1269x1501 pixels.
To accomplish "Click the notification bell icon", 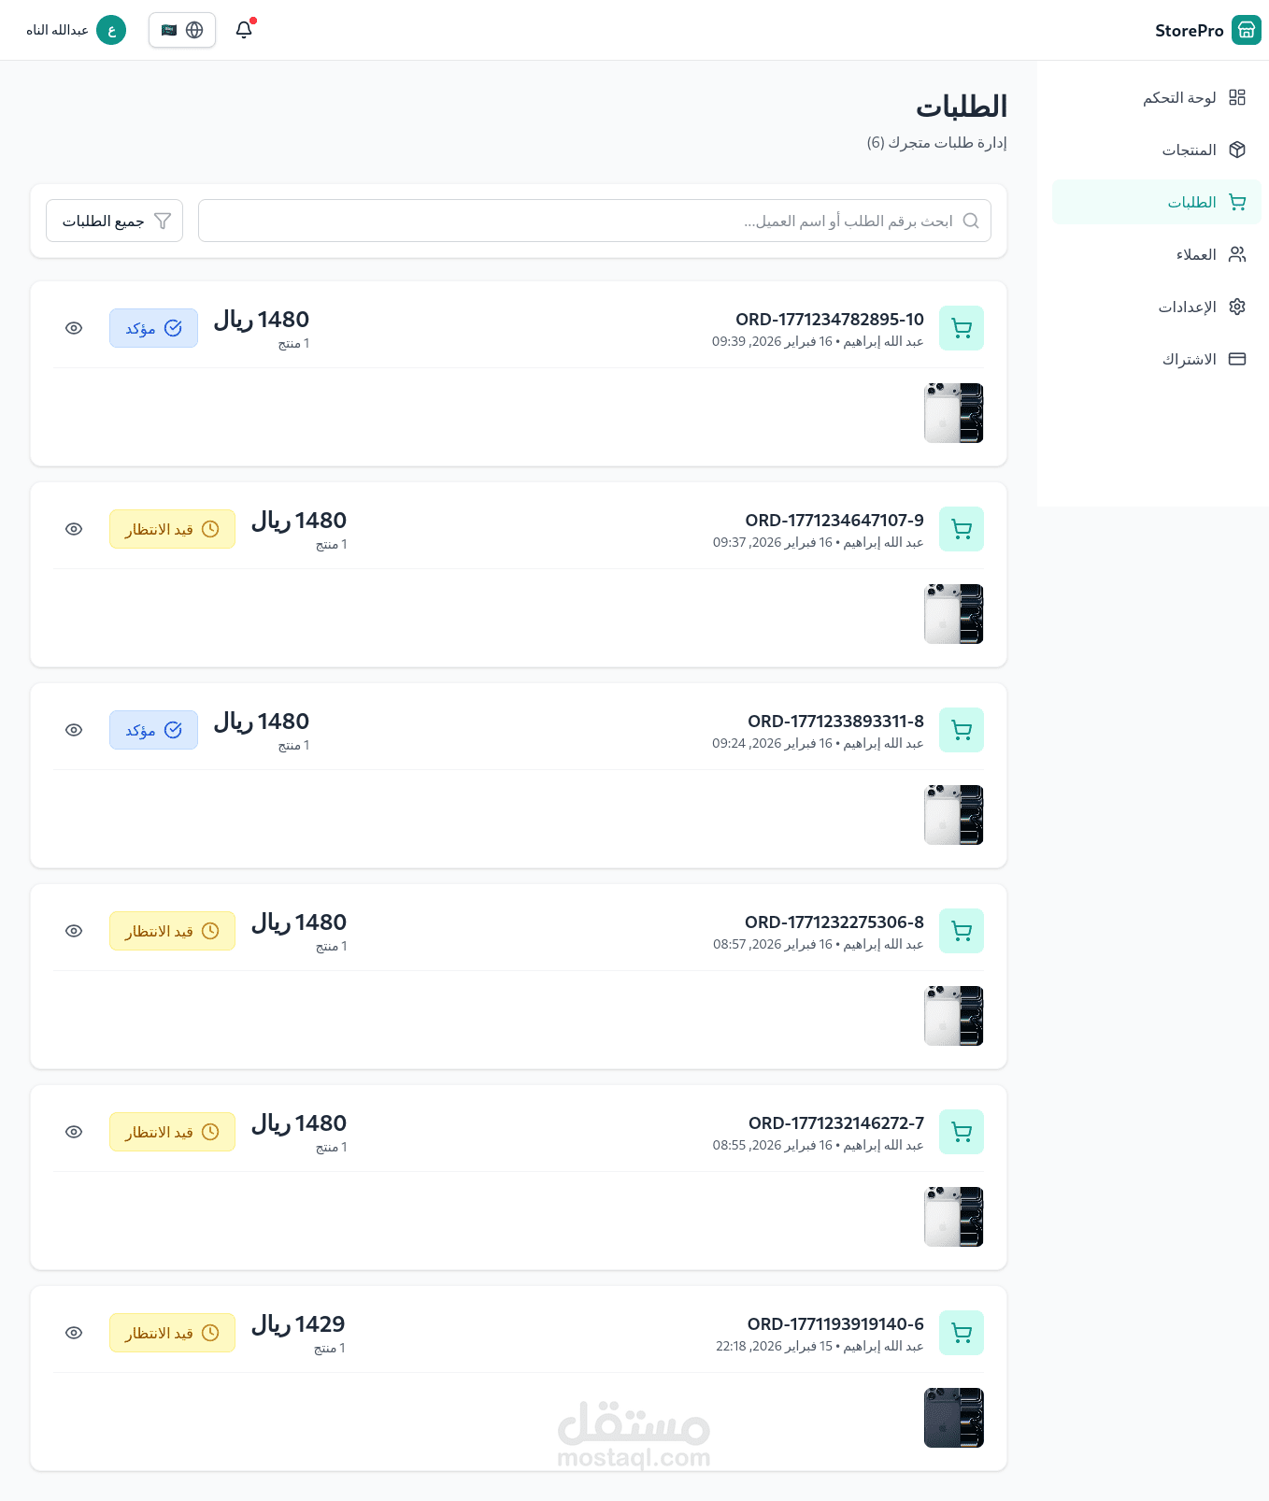I will click(x=244, y=30).
